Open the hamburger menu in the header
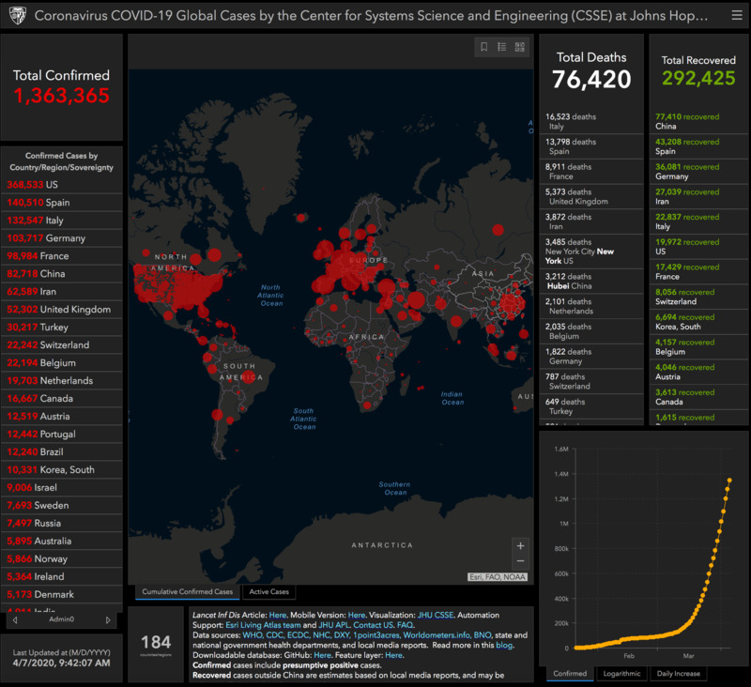This screenshot has height=687, width=751. pyautogui.click(x=736, y=14)
